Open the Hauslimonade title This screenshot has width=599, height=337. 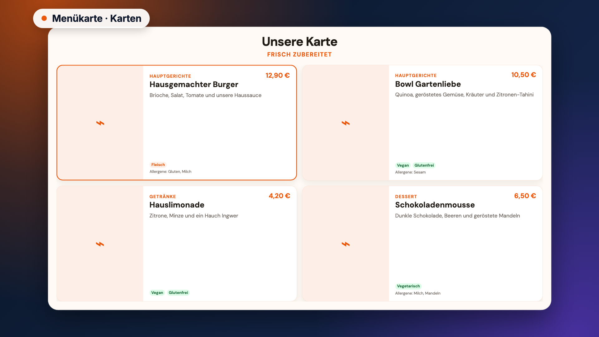pos(177,205)
